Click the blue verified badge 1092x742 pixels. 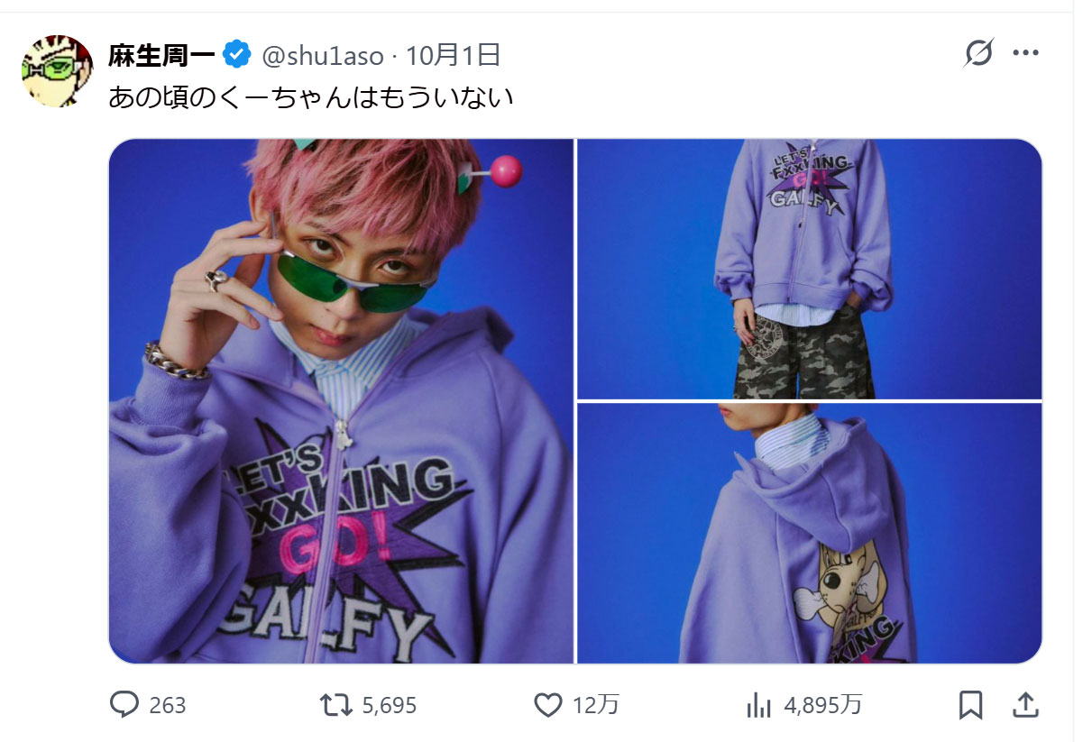(x=237, y=56)
